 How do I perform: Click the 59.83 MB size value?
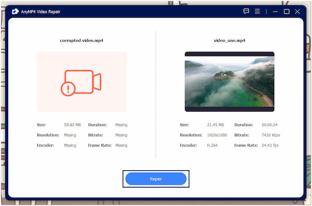72,125
